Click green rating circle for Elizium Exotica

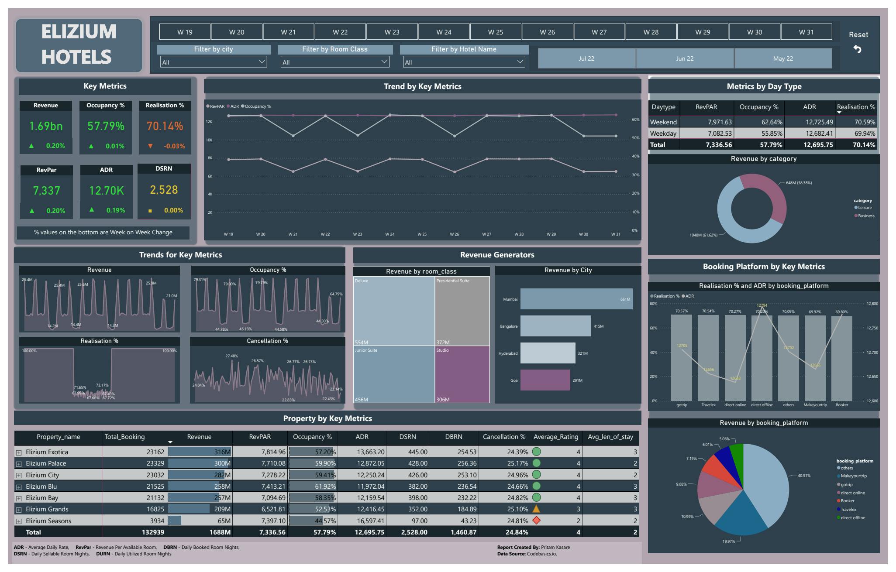537,452
